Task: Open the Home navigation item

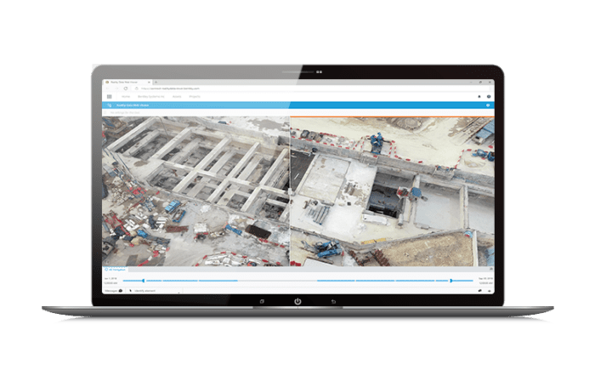Action: click(x=127, y=96)
